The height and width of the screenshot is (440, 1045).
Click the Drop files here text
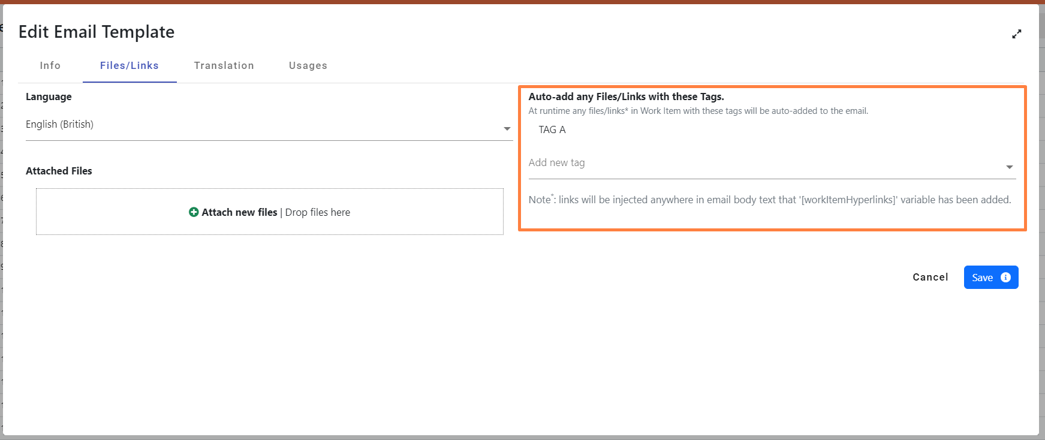pyautogui.click(x=318, y=212)
